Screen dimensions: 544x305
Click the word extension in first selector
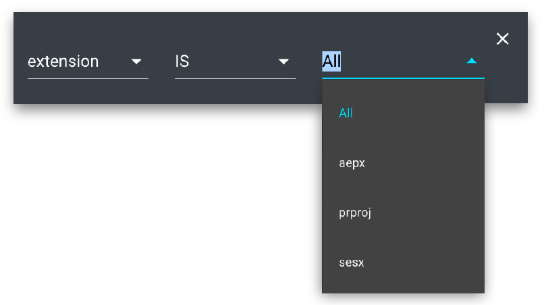coord(63,61)
